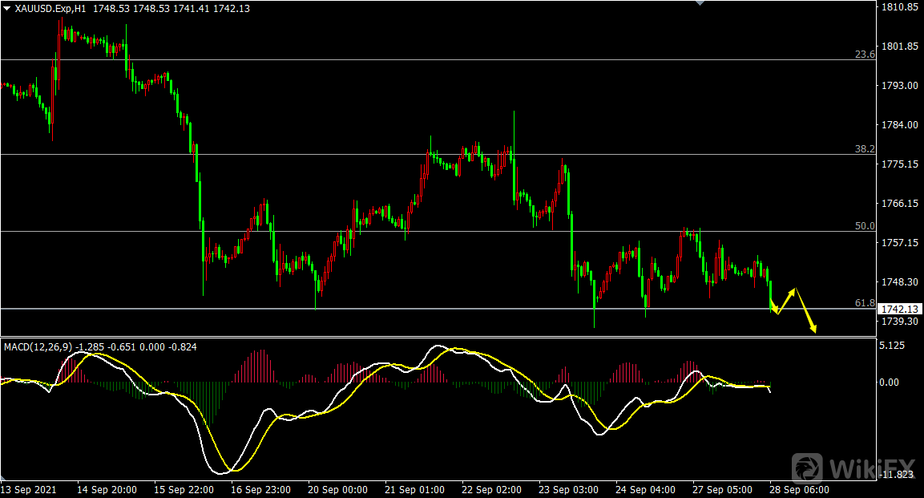Select the 50.0 Fibonacci level label
The image size is (924, 498).
tap(864, 226)
